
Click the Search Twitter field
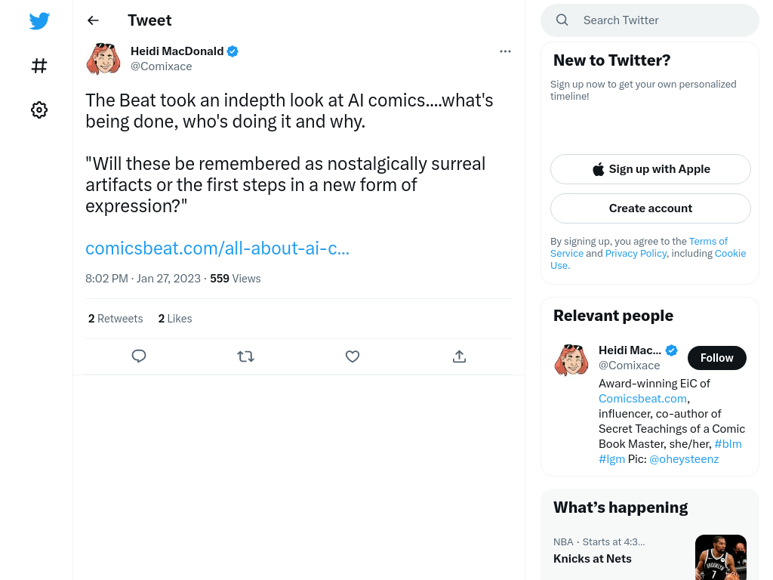point(650,20)
